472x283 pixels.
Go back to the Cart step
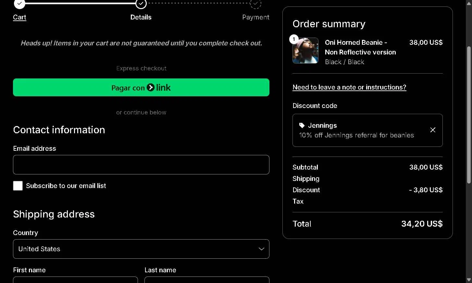pos(19,17)
